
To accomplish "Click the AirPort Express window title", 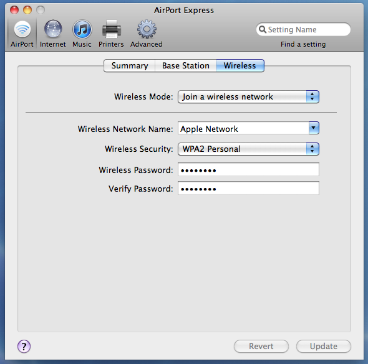I will pos(184,11).
